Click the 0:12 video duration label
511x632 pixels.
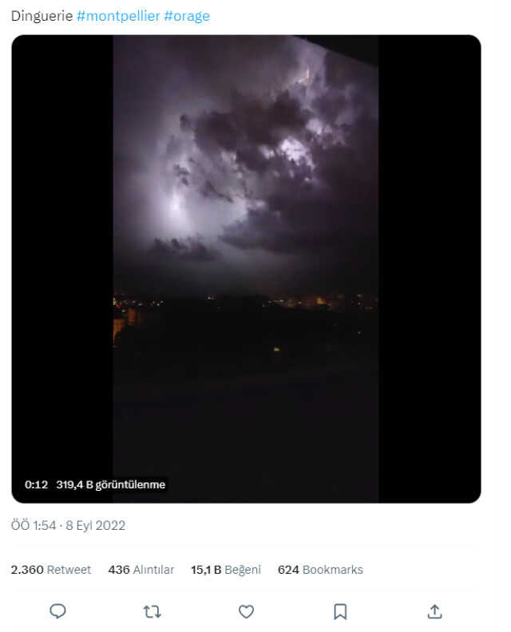[36, 484]
